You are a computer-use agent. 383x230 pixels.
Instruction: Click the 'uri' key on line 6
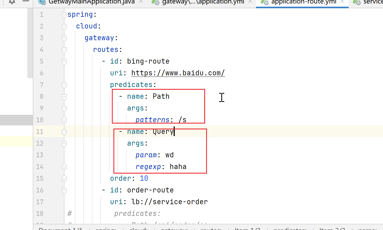point(116,73)
